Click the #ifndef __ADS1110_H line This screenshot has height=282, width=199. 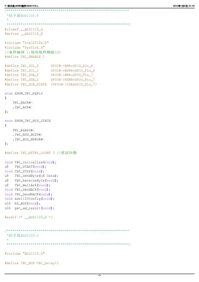point(24,29)
